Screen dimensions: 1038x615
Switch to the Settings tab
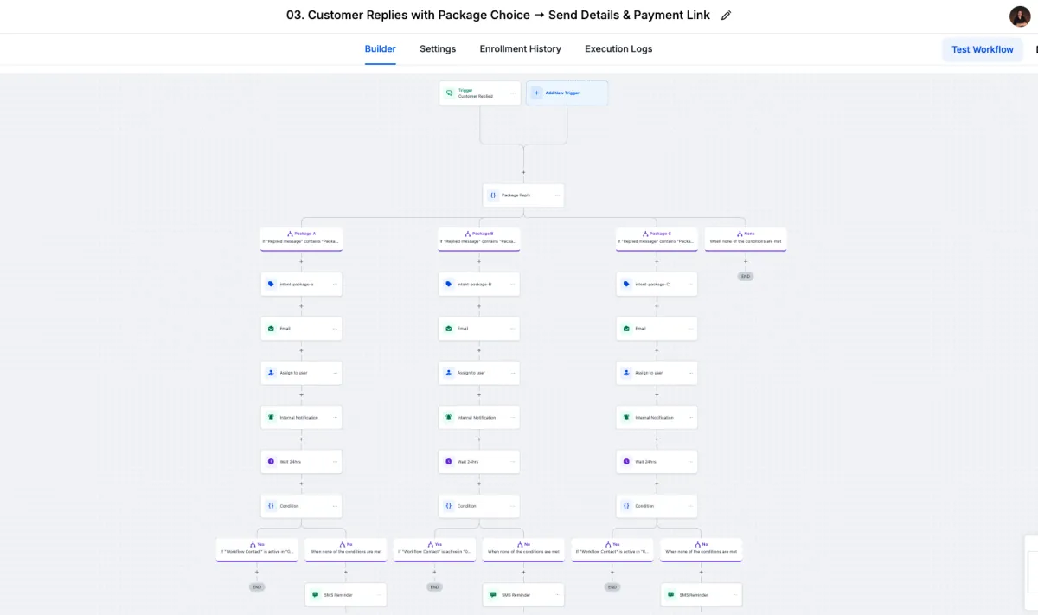(438, 49)
